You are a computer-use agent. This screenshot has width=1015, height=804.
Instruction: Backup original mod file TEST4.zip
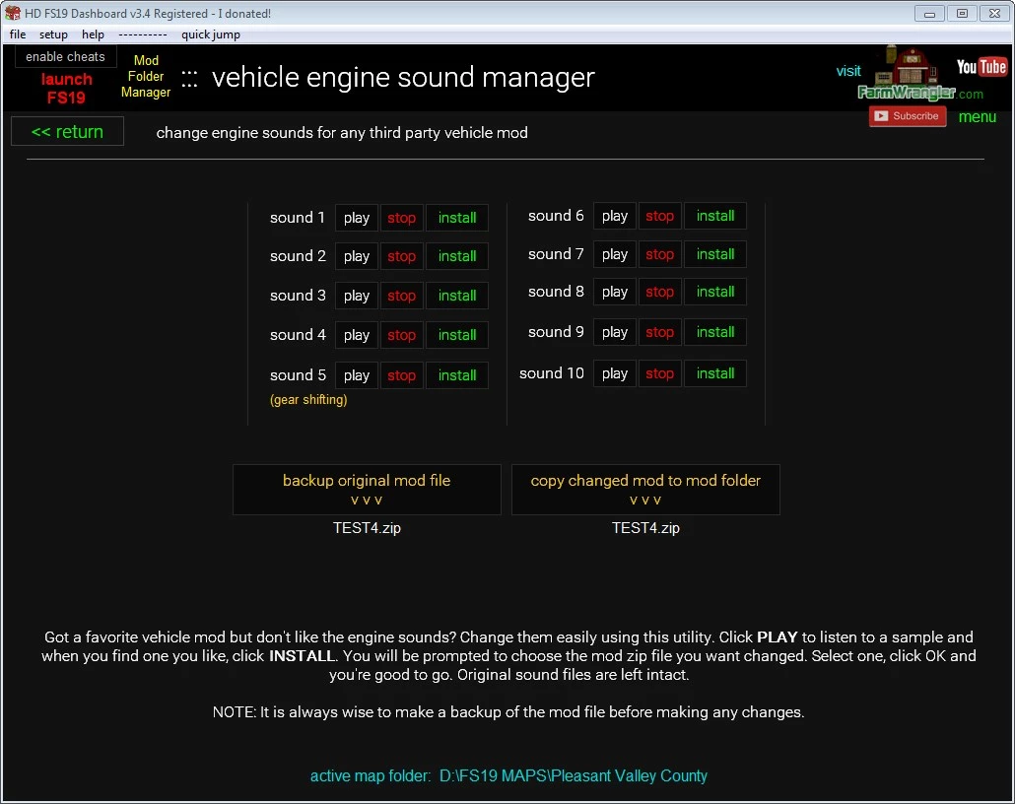coord(367,489)
